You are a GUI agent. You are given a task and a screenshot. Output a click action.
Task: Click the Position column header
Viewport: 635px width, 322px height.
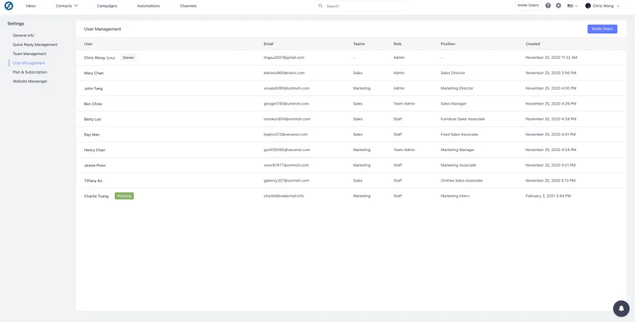pyautogui.click(x=448, y=44)
